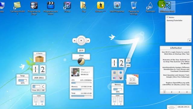Click the CPU 22% bar in system widget
193x109 pixels.
click(81, 83)
